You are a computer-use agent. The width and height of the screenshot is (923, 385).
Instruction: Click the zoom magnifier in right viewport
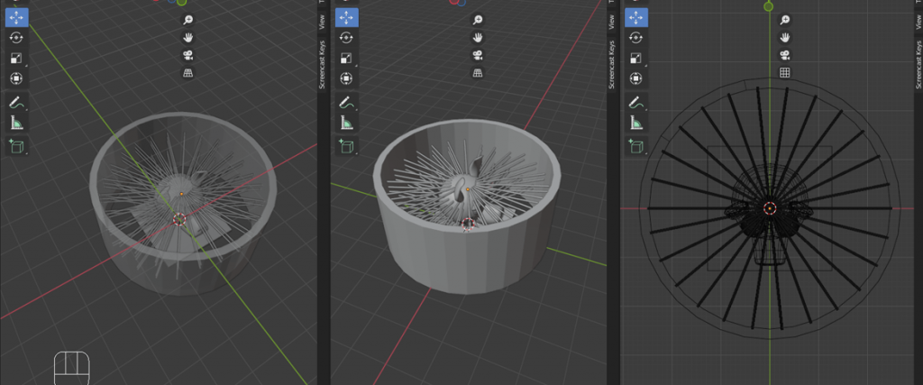pos(785,20)
